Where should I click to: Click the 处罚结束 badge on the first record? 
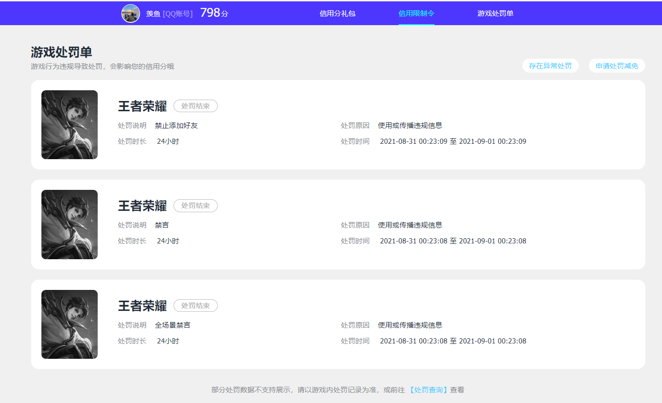pos(195,106)
